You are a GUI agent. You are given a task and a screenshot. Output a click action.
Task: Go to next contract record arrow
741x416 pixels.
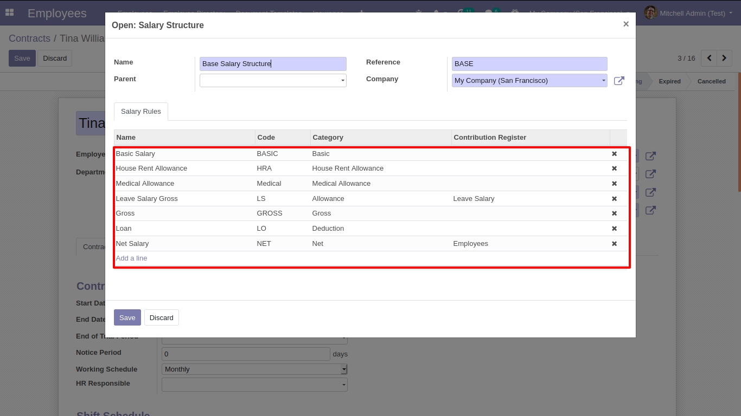[724, 58]
